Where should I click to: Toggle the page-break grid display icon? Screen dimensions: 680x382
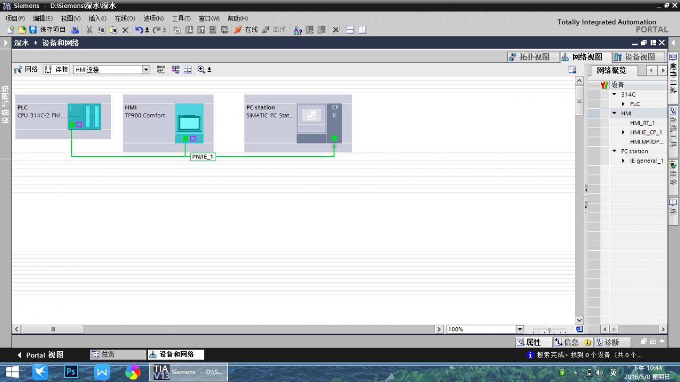(188, 70)
